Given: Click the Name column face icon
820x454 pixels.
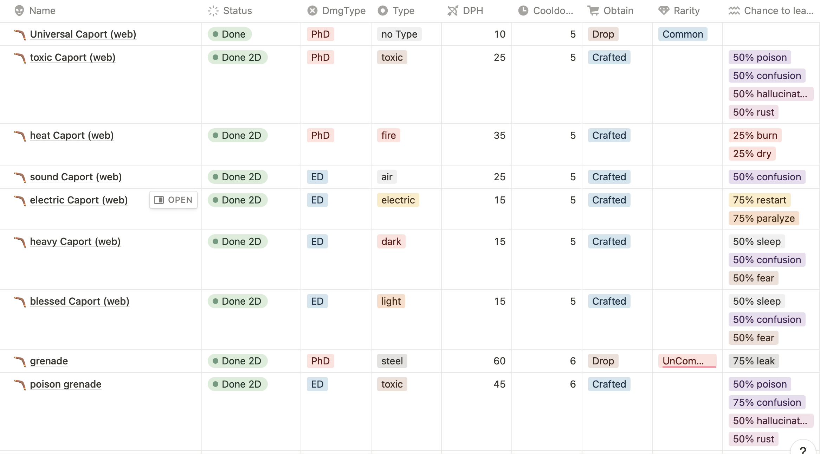Looking at the screenshot, I should coord(19,11).
